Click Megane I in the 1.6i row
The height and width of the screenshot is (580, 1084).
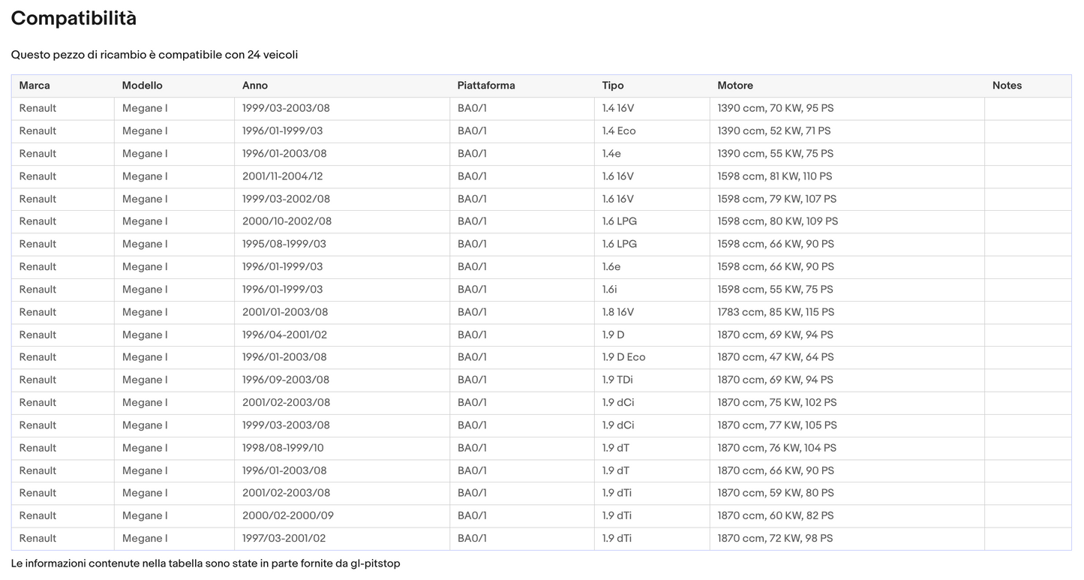pos(145,289)
